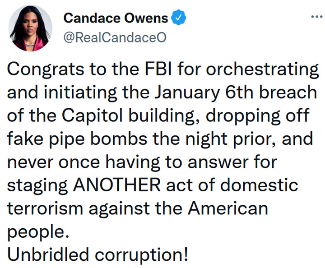Select the word ANOTHER in the tweet

pyautogui.click(x=117, y=185)
